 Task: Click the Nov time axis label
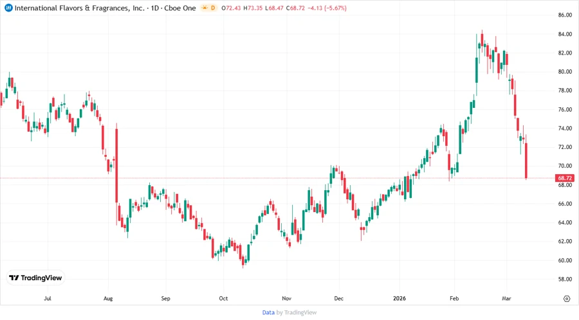286,299
